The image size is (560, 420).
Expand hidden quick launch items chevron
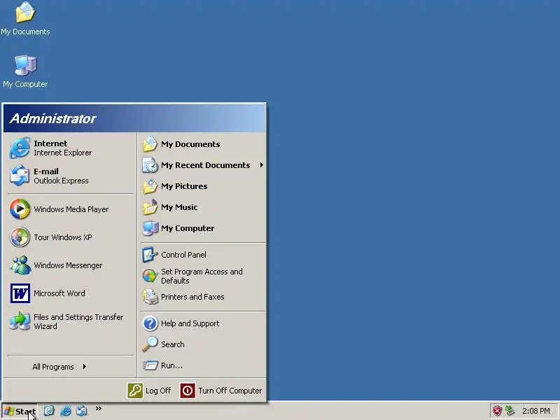(x=99, y=408)
